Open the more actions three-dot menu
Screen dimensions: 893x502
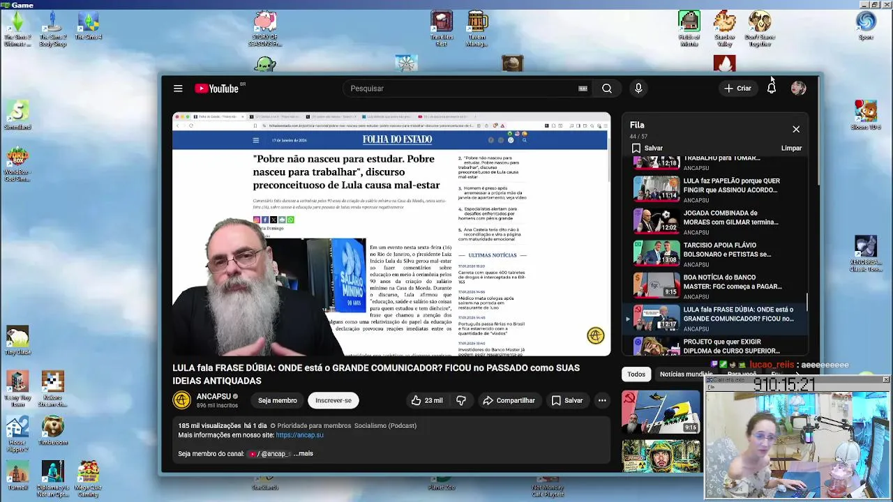click(602, 400)
